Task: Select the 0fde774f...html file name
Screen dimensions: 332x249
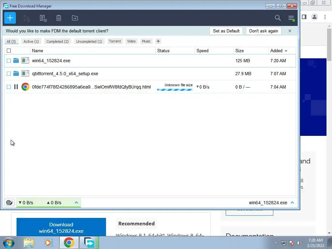Action: pyautogui.click(x=91, y=87)
